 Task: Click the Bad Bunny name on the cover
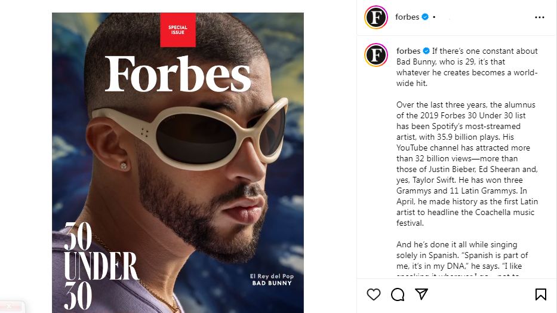click(x=272, y=283)
